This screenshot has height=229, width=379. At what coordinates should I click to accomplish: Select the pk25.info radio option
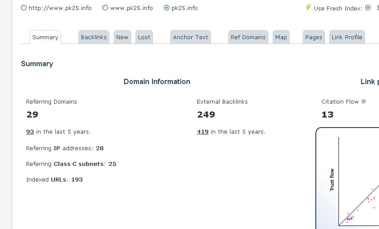pos(166,8)
